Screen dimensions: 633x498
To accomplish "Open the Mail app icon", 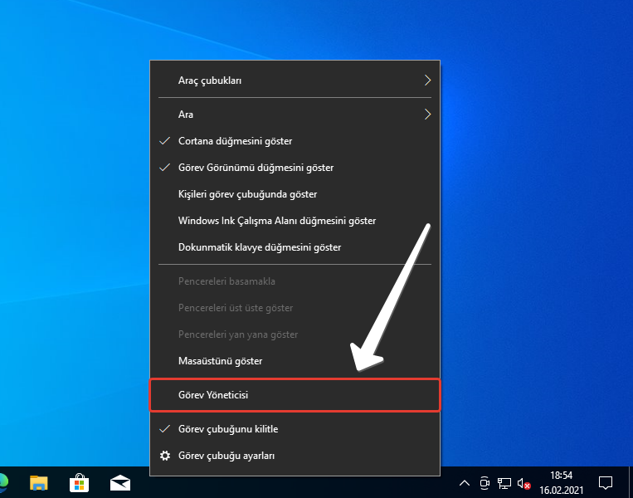I will [x=119, y=482].
